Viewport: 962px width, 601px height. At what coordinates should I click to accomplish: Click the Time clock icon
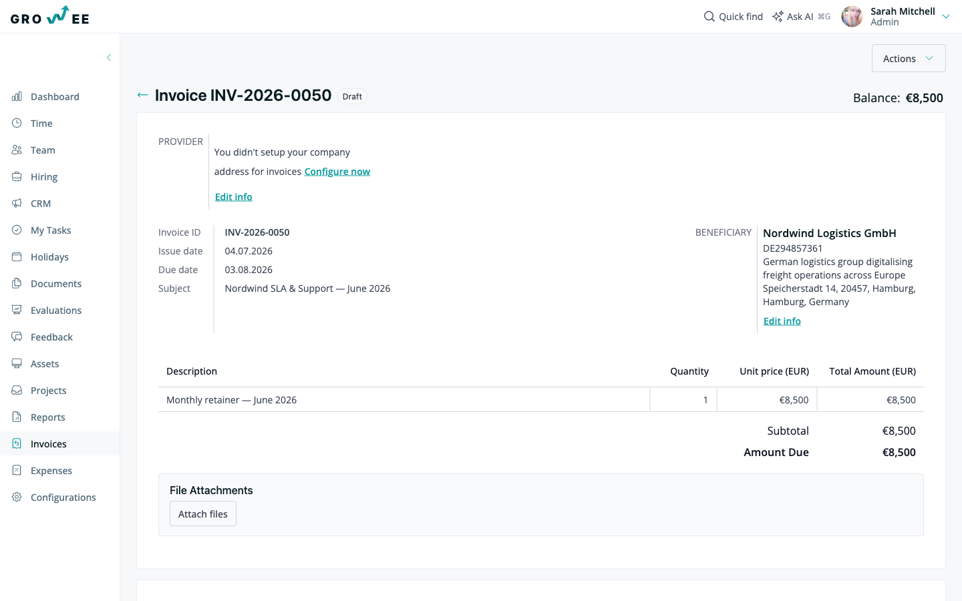[17, 124]
